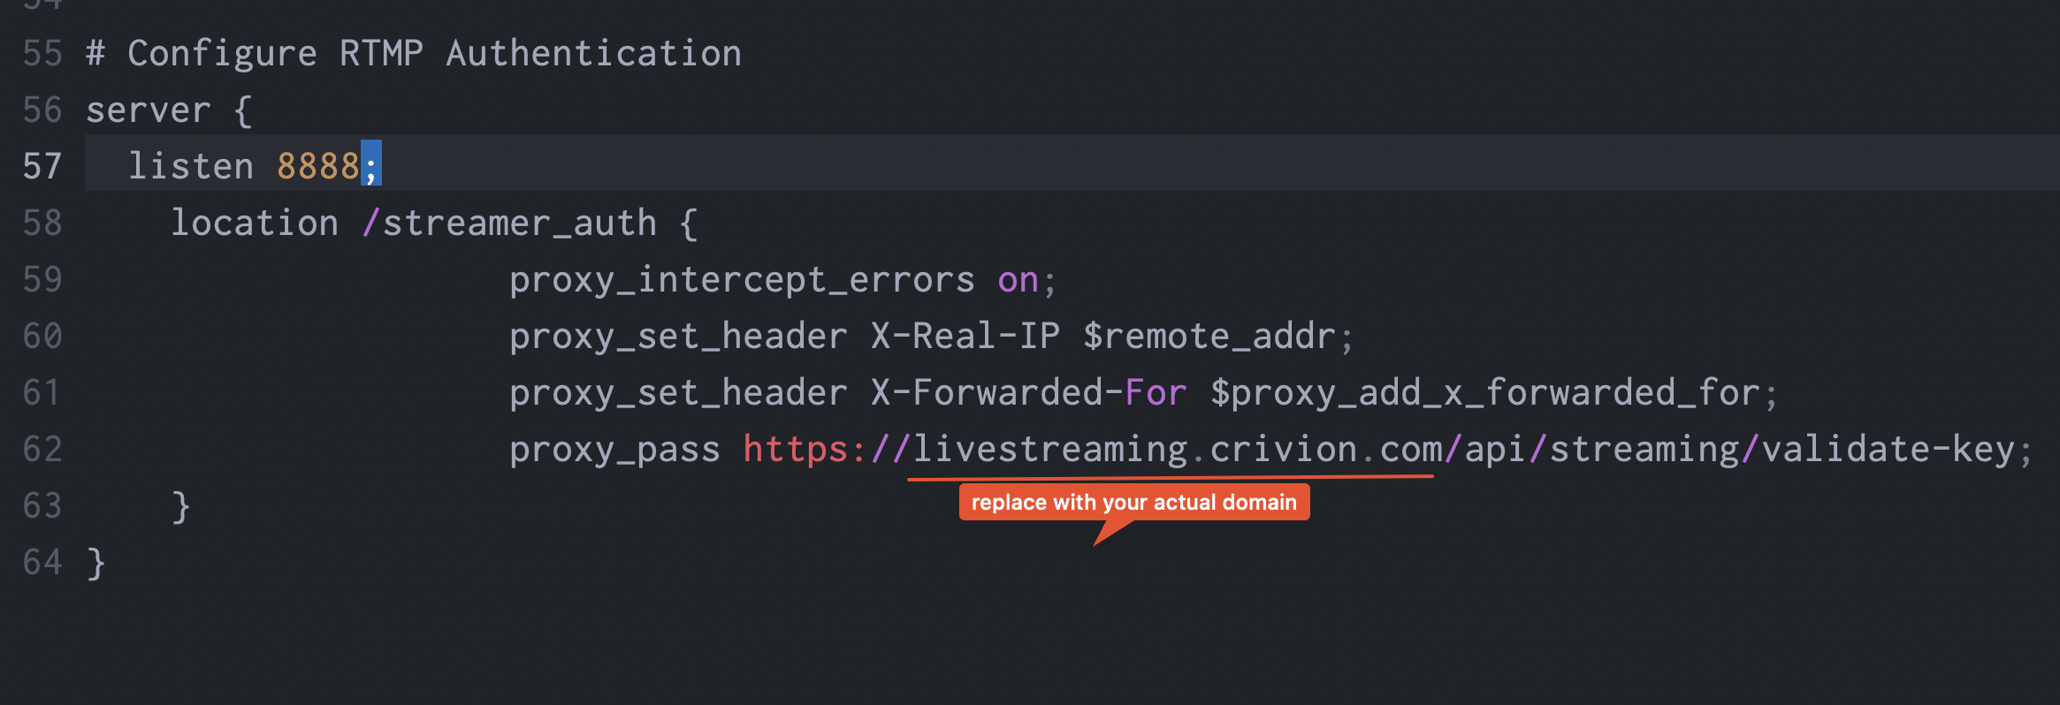Click the 'Configure RTMP Authentication' comment
This screenshot has height=705, width=2060.
point(433,54)
